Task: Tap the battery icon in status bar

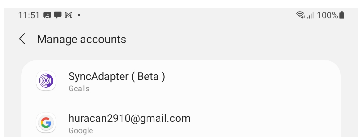Action: (x=341, y=15)
